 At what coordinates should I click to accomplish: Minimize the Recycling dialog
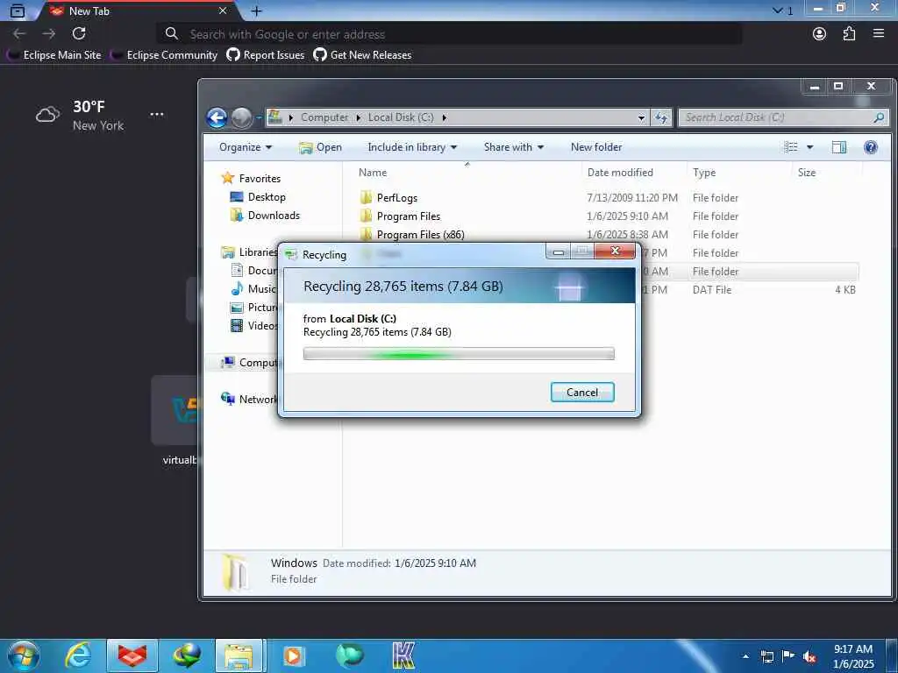pyautogui.click(x=559, y=251)
